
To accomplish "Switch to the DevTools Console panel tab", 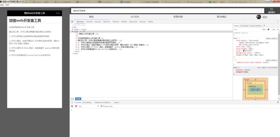I will (89, 22).
